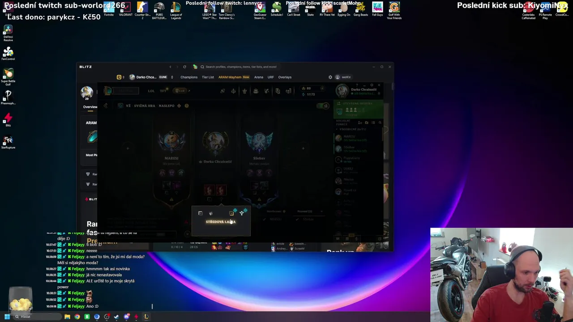Viewport: 573px width, 322px height.
Task: Open the new folder icon in social panel
Action: pyautogui.click(x=367, y=123)
